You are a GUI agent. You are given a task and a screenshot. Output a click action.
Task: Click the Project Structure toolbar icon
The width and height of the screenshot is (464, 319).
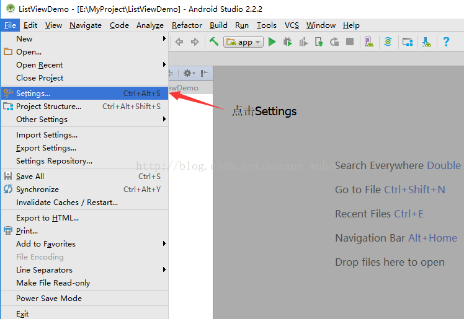(x=408, y=42)
